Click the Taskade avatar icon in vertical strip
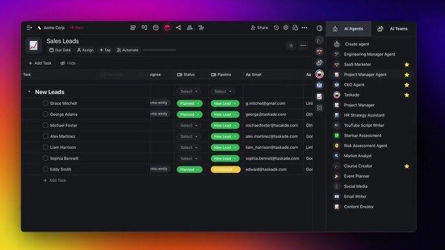This screenshot has height=250, width=445. [x=319, y=74]
